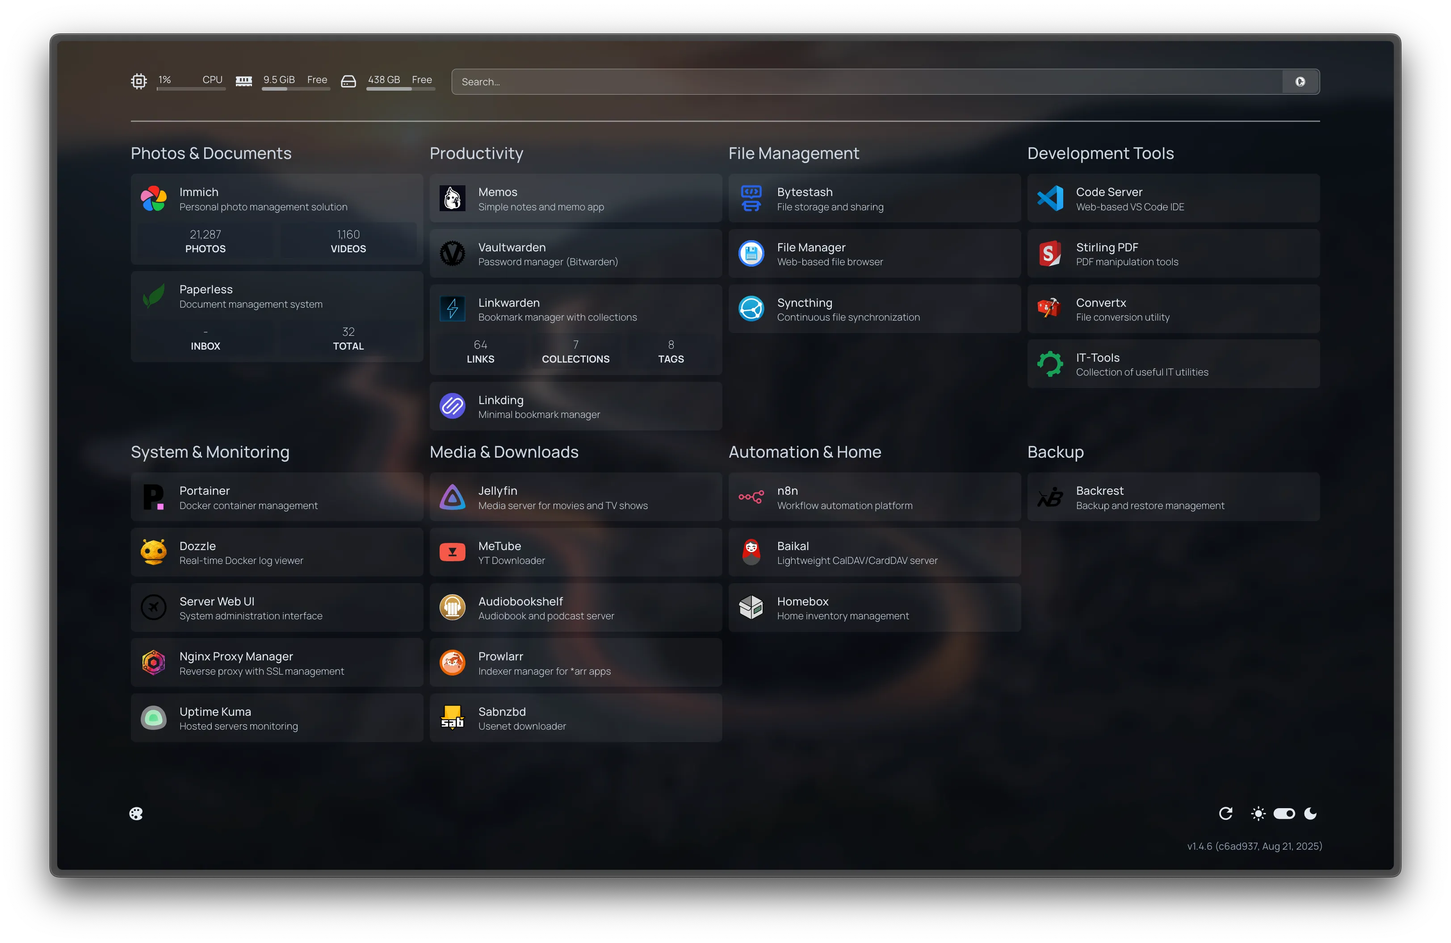Collapse the Backup group heading

pyautogui.click(x=1055, y=452)
